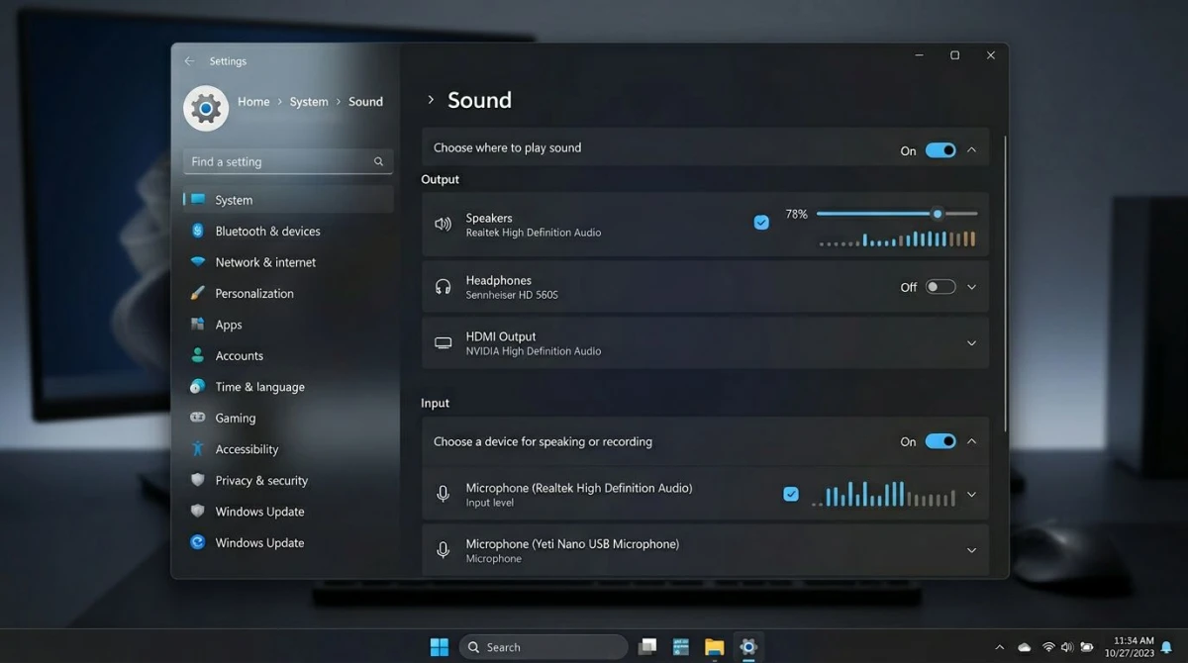This screenshot has width=1188, height=663.
Task: Open Accessibility in the sidebar
Action: tap(289, 449)
